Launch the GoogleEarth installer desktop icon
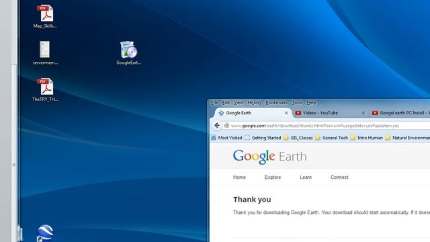The width and height of the screenshot is (430, 242). click(x=128, y=52)
